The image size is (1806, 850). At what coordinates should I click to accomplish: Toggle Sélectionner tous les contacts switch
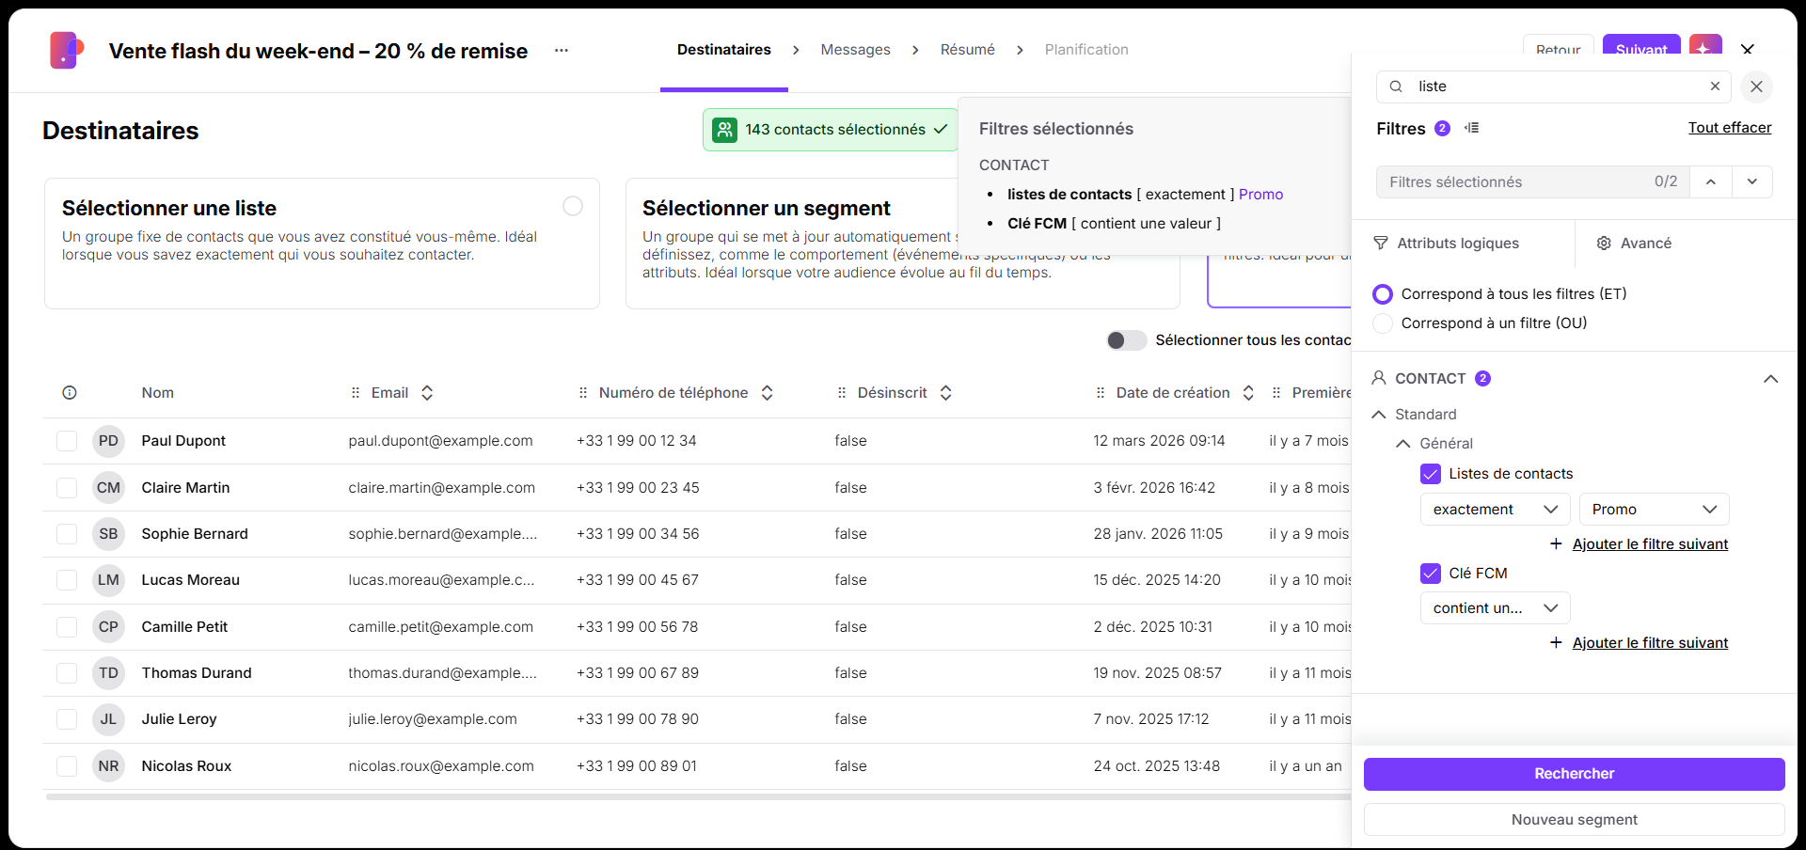coord(1126,340)
